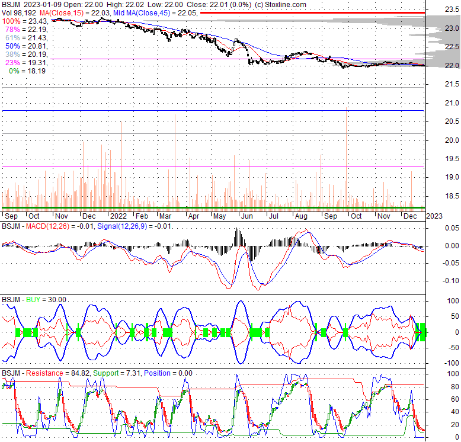Click the 38% = 20.19 Fibonacci level
Screen dimensions: 461x442
click(x=27, y=55)
